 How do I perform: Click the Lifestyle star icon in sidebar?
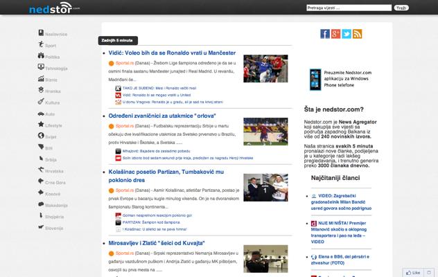point(40,125)
